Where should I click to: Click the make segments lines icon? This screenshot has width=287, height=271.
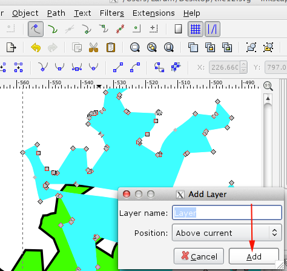coord(118,67)
